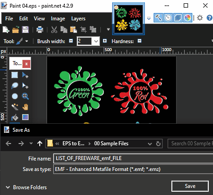Click the New file icon in toolbar

click(x=6, y=29)
